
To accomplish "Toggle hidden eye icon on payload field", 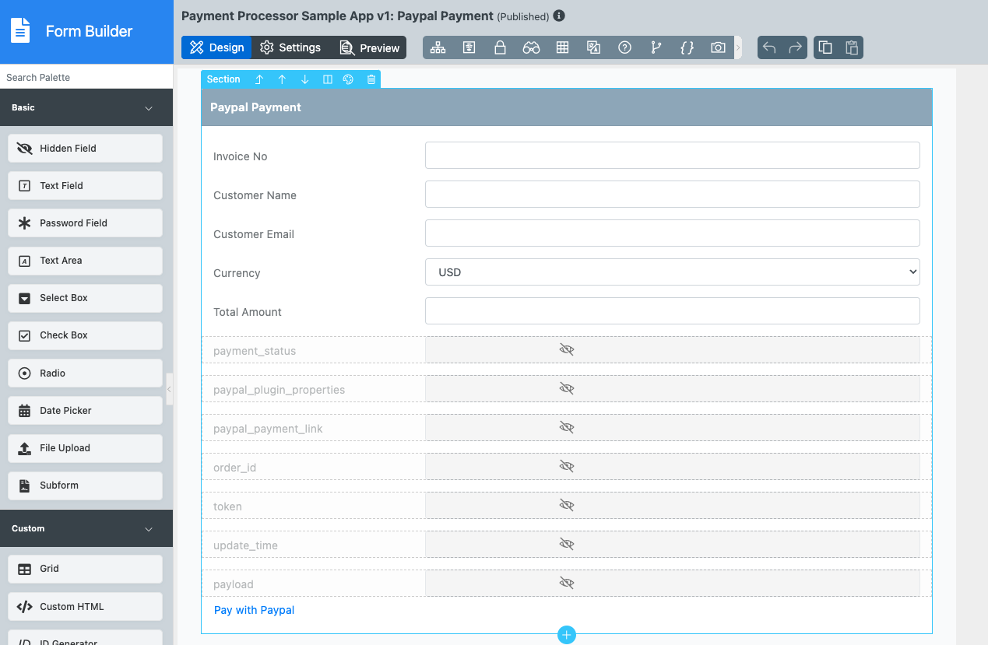I will 567,584.
